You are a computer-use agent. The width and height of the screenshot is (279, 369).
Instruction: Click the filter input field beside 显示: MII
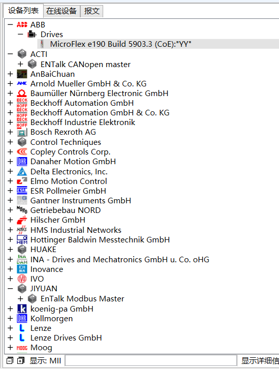tap(150, 360)
